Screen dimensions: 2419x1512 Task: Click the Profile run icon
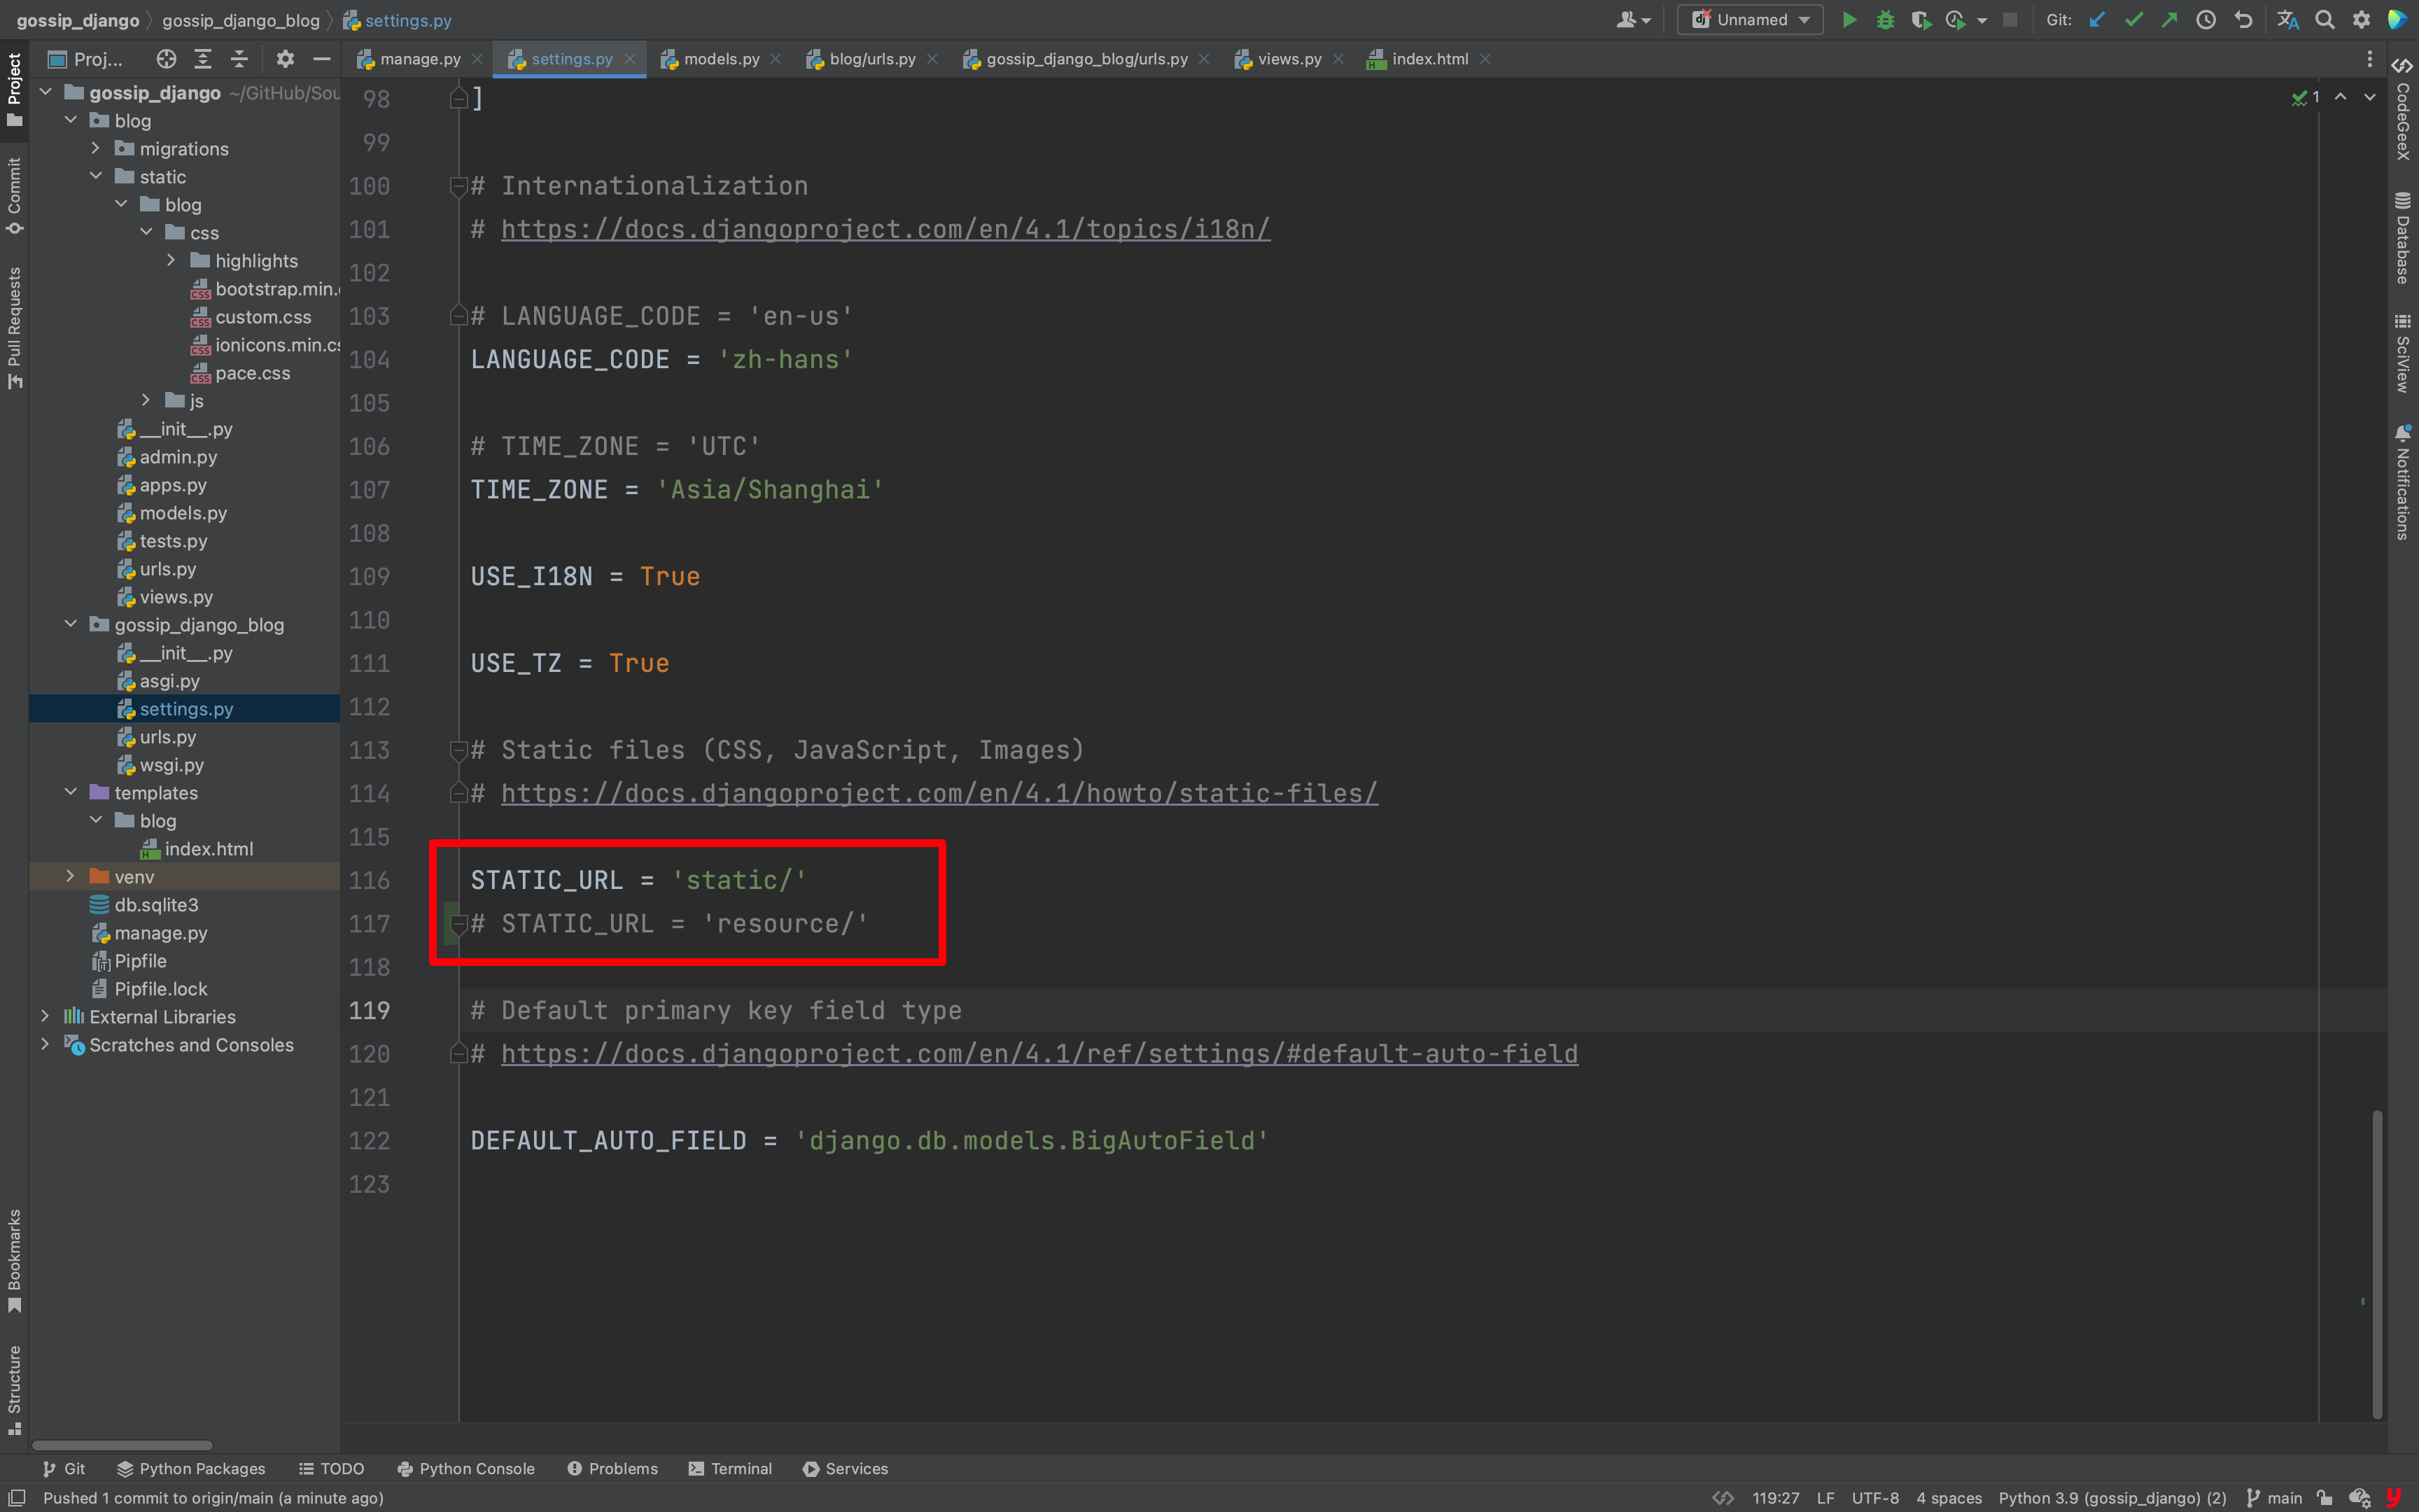[x=1956, y=20]
